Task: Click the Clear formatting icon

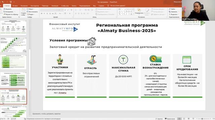Action: (x=72, y=10)
